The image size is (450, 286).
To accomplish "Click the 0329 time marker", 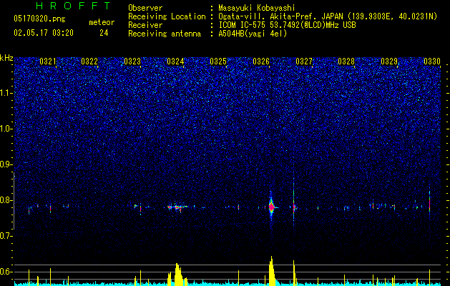I will click(x=389, y=61).
